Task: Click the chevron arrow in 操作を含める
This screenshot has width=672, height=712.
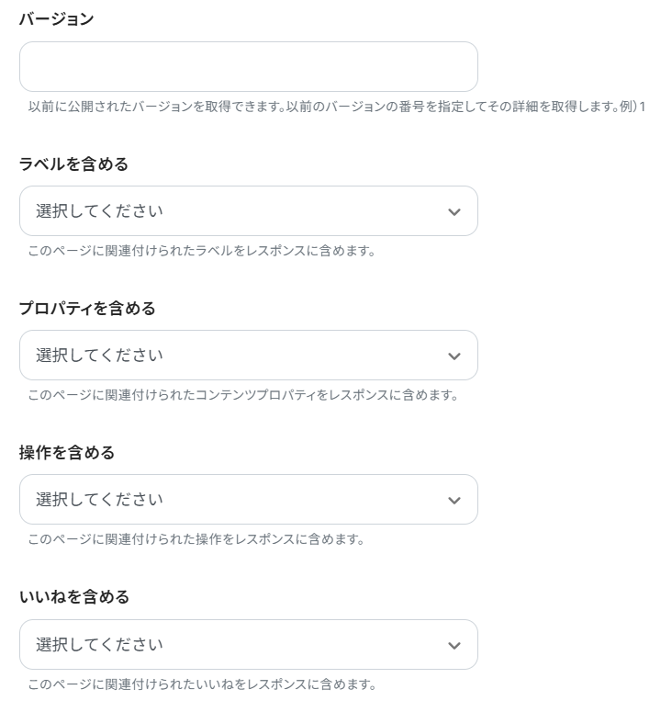Action: tap(454, 501)
